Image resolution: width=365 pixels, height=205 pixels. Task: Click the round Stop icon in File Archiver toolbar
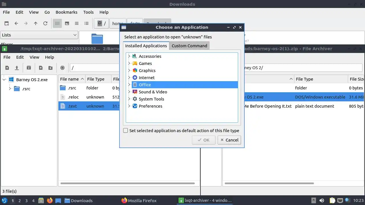pyautogui.click(x=62, y=68)
